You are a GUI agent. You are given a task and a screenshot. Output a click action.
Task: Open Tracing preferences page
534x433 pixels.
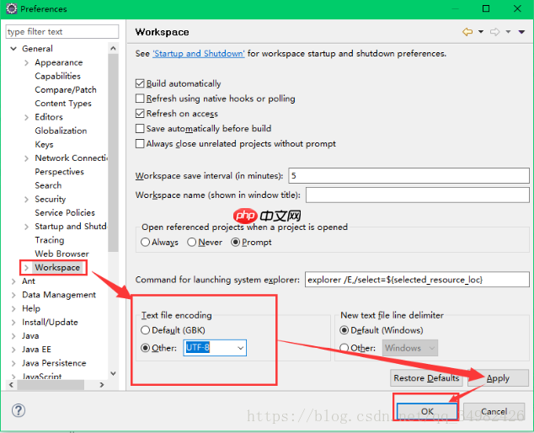(x=50, y=240)
